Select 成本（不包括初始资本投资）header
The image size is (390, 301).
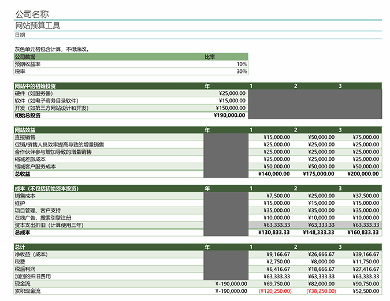47,189
